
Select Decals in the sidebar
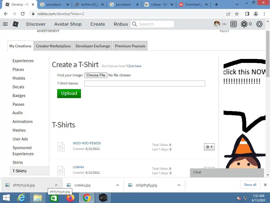coord(18,87)
